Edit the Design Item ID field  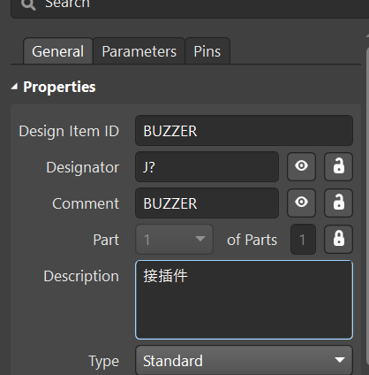[x=244, y=131]
